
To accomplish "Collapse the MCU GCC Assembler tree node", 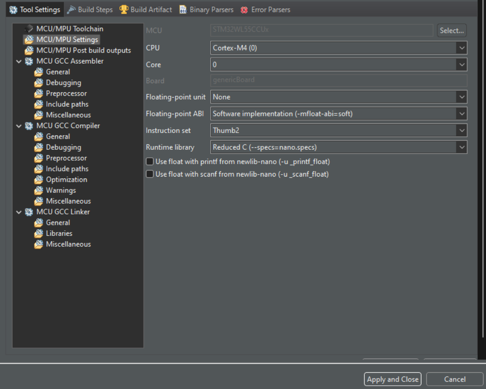I will [x=19, y=61].
